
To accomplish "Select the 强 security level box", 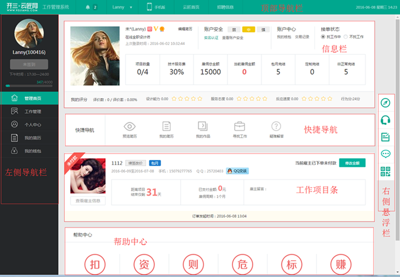I will 263,30.
